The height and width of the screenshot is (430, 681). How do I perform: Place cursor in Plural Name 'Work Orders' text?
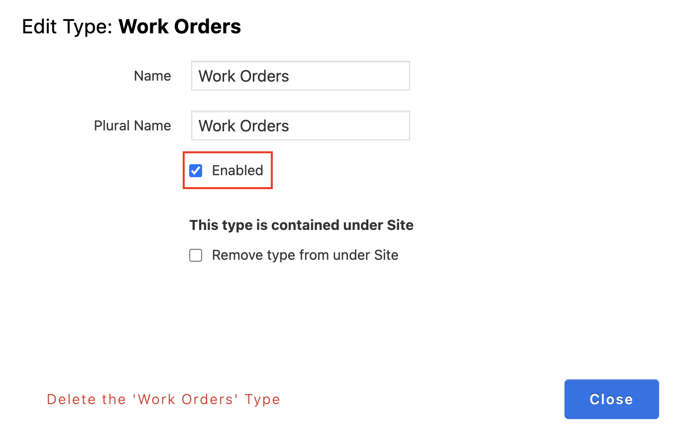[x=244, y=126]
